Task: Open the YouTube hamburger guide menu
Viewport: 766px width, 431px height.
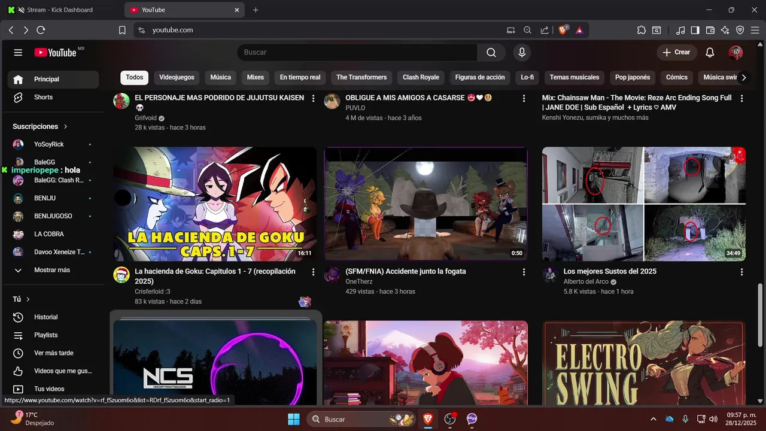Action: click(18, 53)
